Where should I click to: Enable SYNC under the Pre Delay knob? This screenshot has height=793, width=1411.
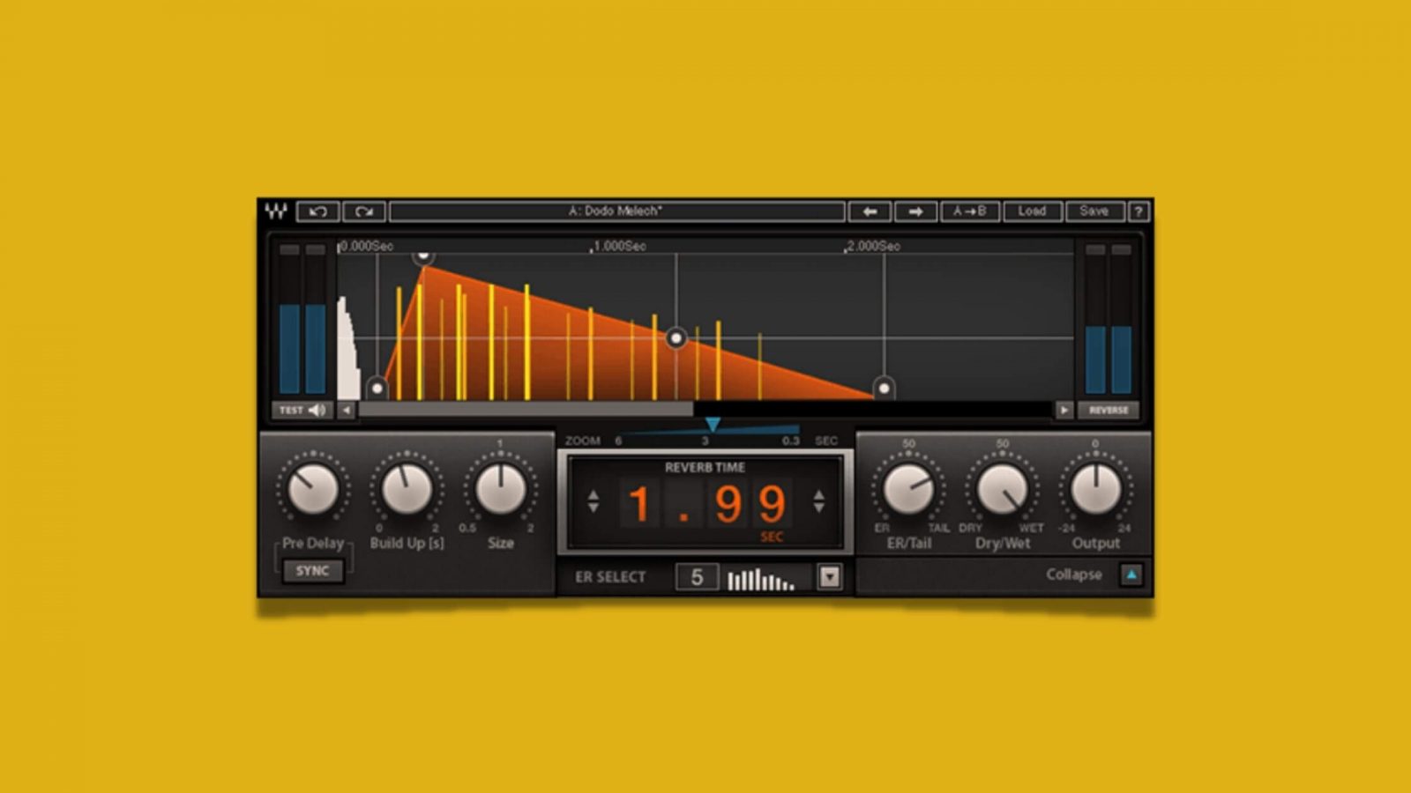coord(310,570)
